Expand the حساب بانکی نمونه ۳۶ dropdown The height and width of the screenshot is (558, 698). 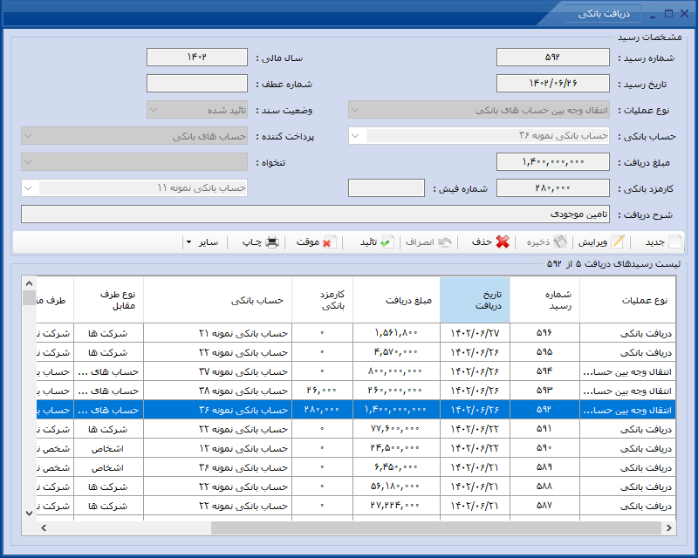pyautogui.click(x=355, y=136)
